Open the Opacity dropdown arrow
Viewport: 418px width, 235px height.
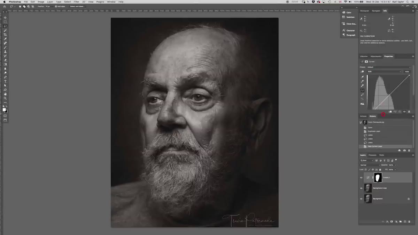pos(395,165)
